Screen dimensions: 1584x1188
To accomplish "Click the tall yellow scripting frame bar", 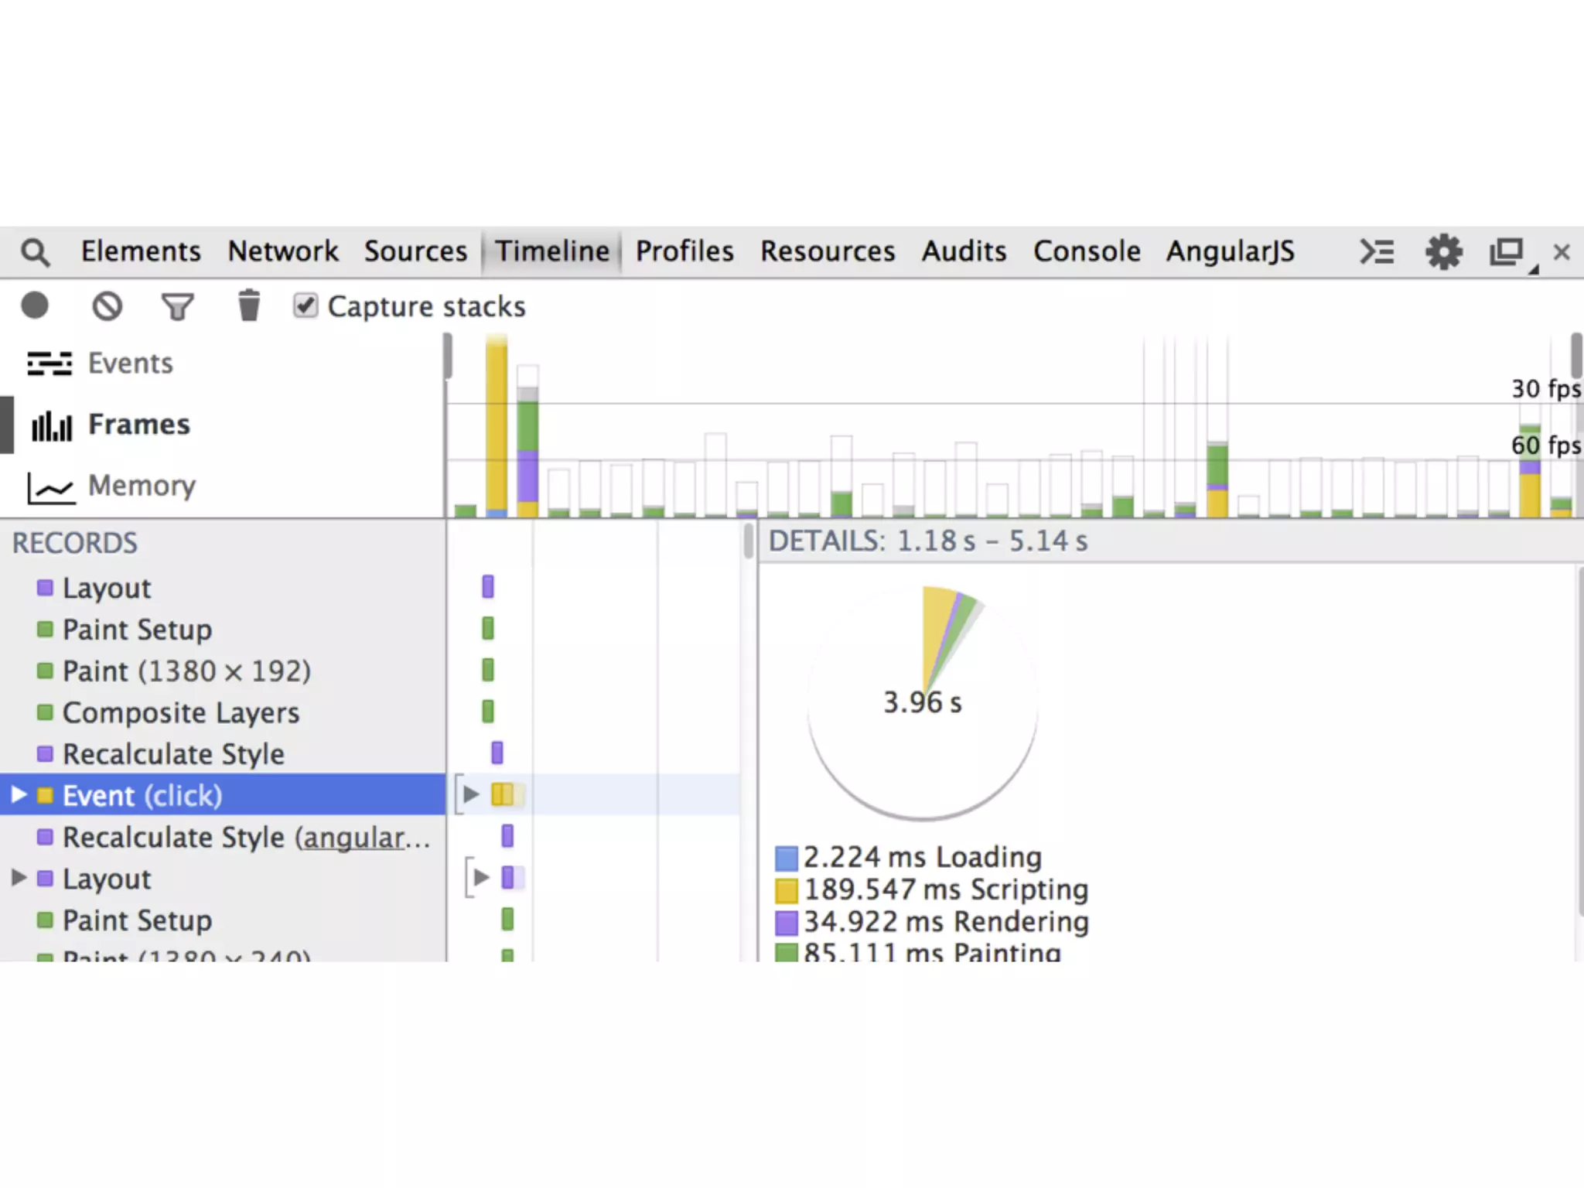I will coord(497,425).
